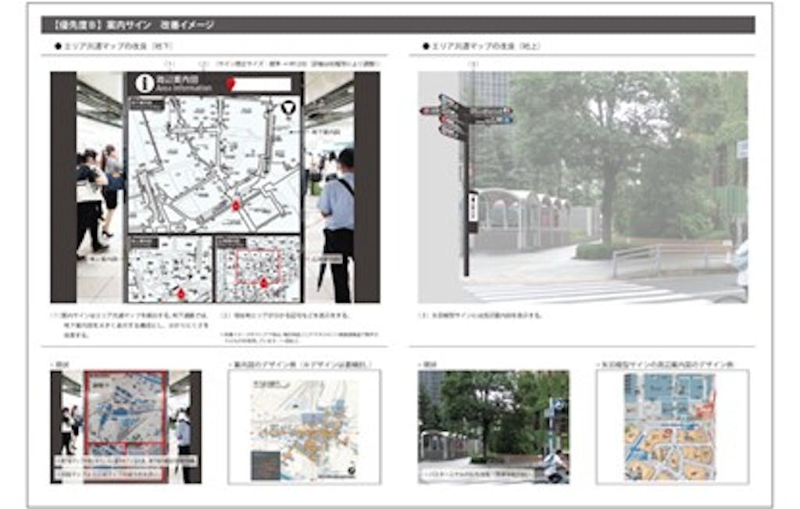Click the red marker inside the red rectangle inset

click(263, 283)
